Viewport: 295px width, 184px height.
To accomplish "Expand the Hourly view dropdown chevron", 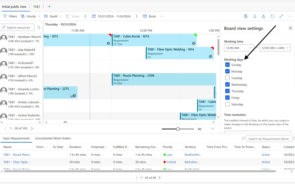I will [x=39, y=16].
